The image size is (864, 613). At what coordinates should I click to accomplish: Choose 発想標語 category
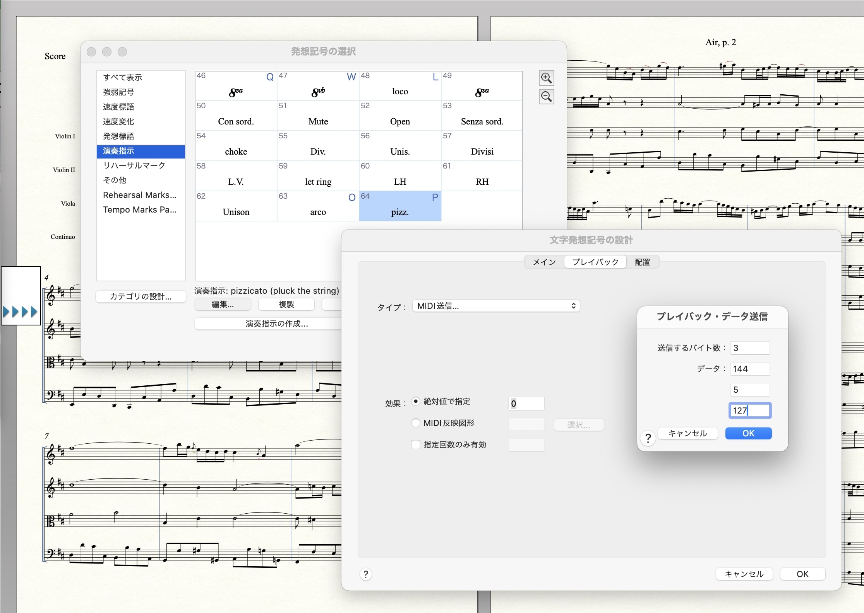click(x=141, y=136)
